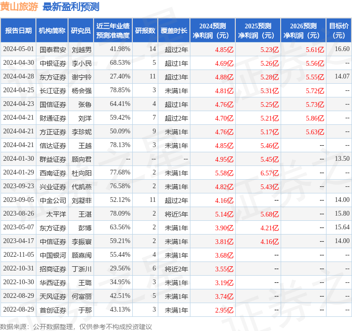Click target price 15.64
Viewport: 352px width, 331px height.
[342, 227]
